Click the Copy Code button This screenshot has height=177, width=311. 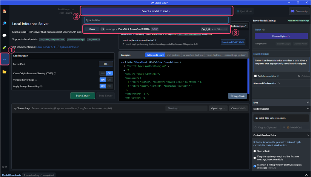click(238, 96)
